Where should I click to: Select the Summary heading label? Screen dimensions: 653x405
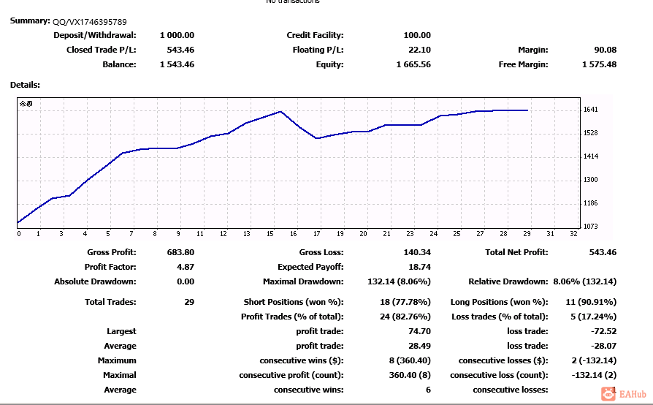30,20
